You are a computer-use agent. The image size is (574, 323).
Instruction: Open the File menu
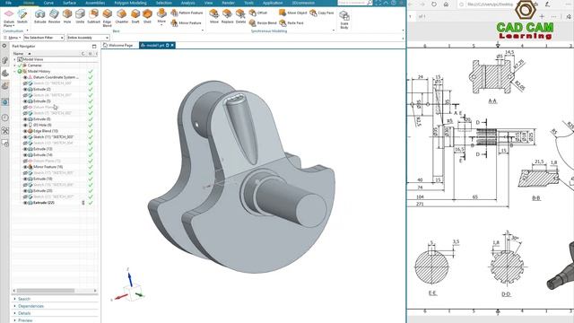8,3
